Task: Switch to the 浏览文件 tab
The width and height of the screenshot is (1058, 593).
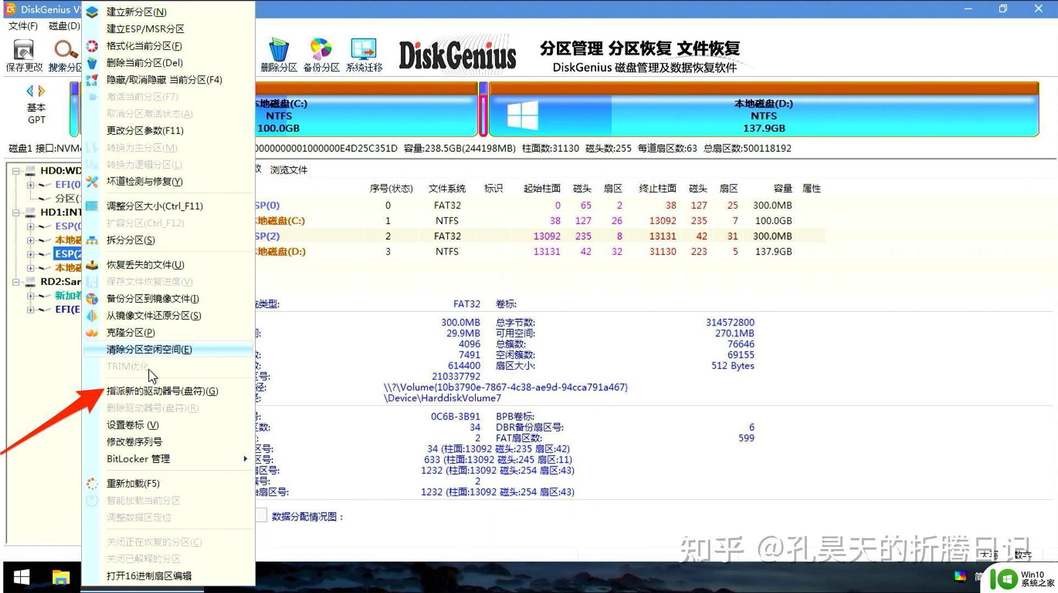Action: pos(289,170)
